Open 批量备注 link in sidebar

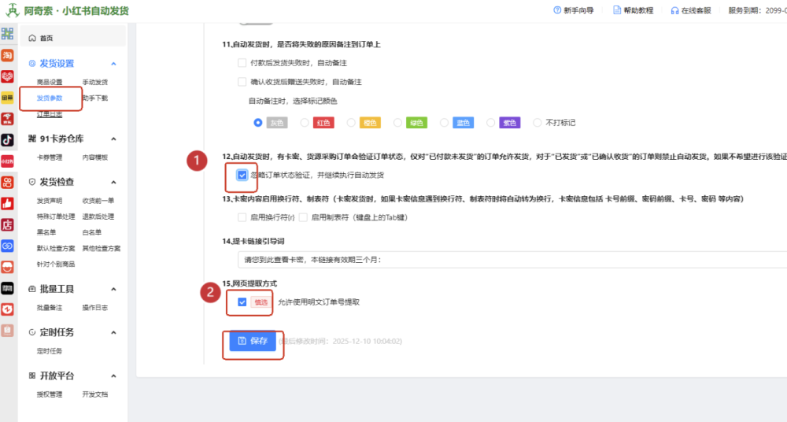pos(50,308)
